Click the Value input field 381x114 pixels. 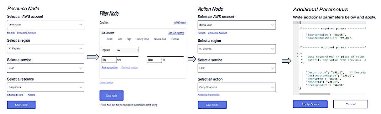[165, 60]
